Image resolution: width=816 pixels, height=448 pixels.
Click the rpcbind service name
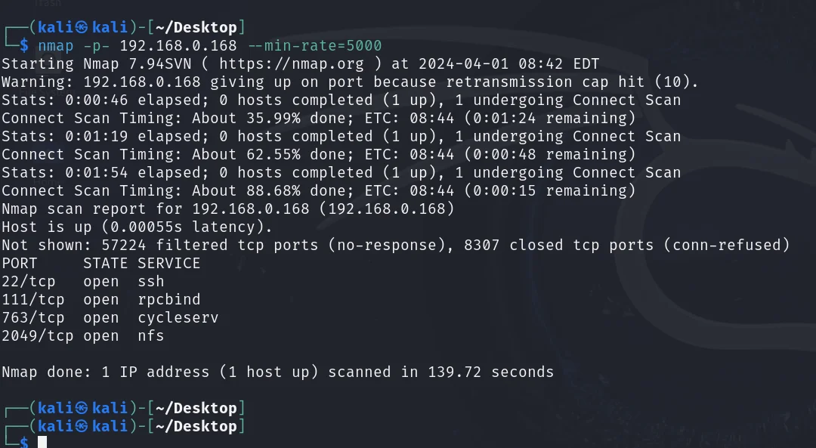point(169,299)
